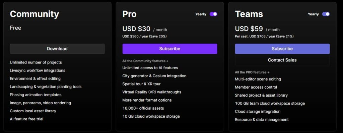Toggle the Yearly switch on Pro plan
Image resolution: width=343 pixels, height=133 pixels.
(213, 14)
